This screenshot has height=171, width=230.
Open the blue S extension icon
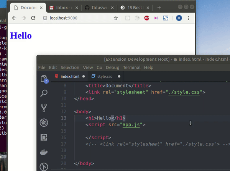(x=166, y=18)
